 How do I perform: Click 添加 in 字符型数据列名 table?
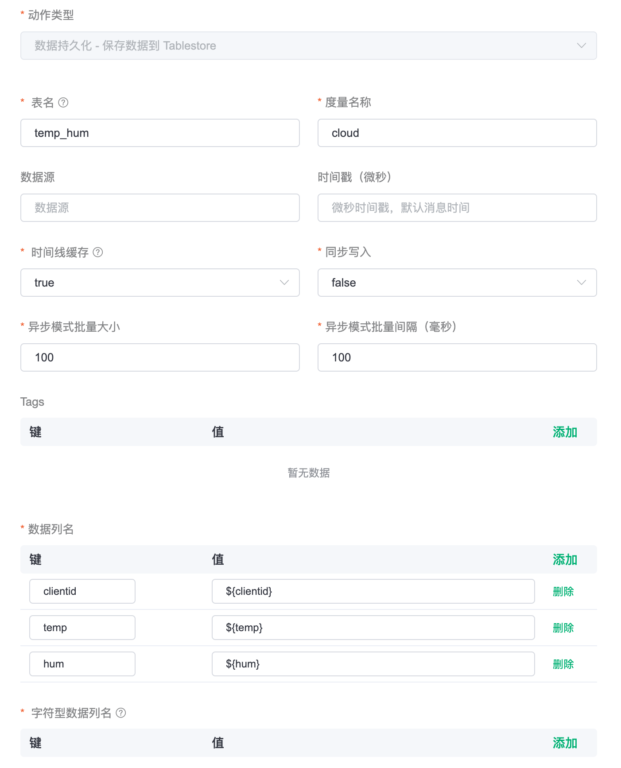coord(564,743)
